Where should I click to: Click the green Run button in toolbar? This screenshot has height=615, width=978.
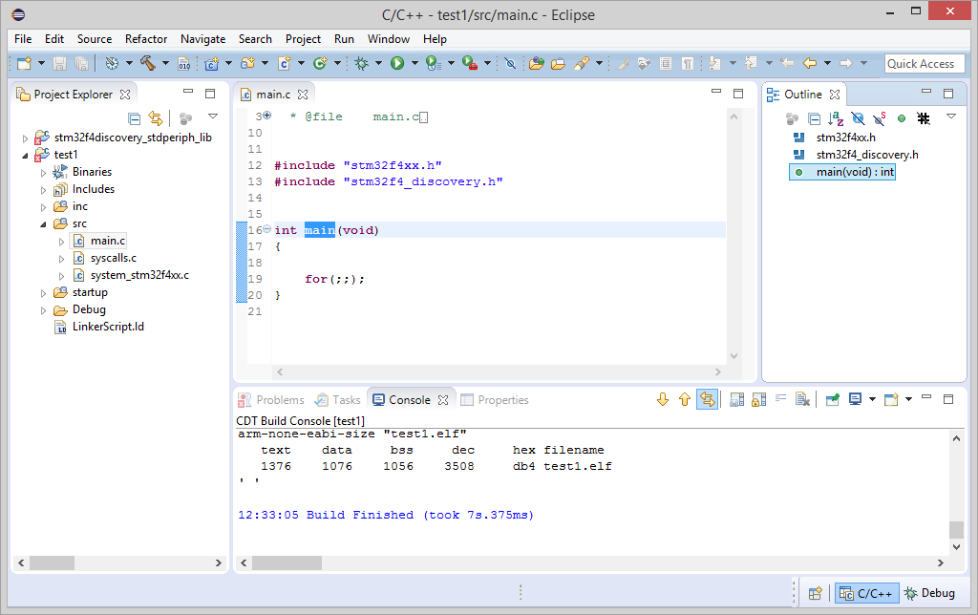(396, 63)
